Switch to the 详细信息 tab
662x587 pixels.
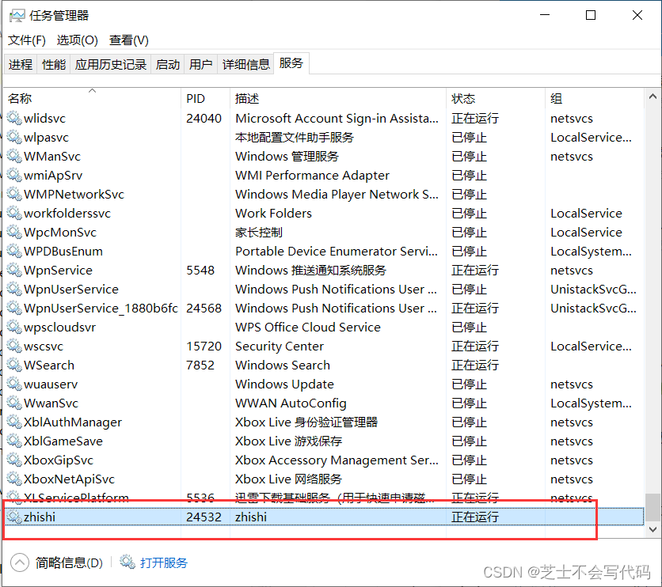pyautogui.click(x=245, y=64)
